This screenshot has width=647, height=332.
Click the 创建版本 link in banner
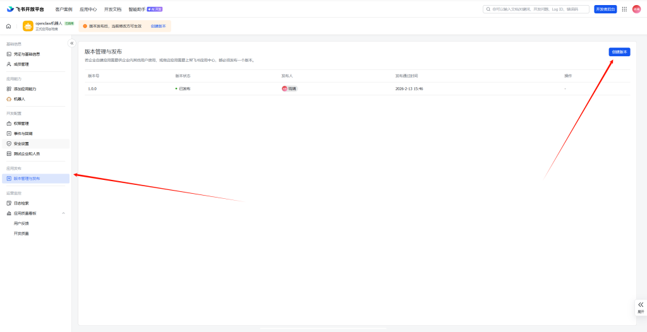coord(158,26)
